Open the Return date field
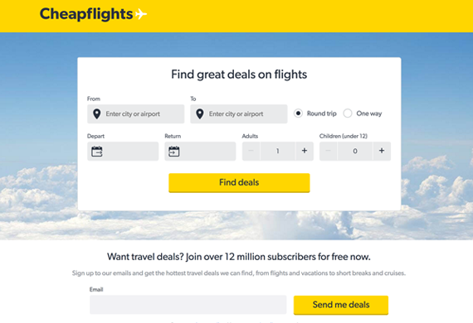Viewport: 473px width, 323px height. [200, 151]
